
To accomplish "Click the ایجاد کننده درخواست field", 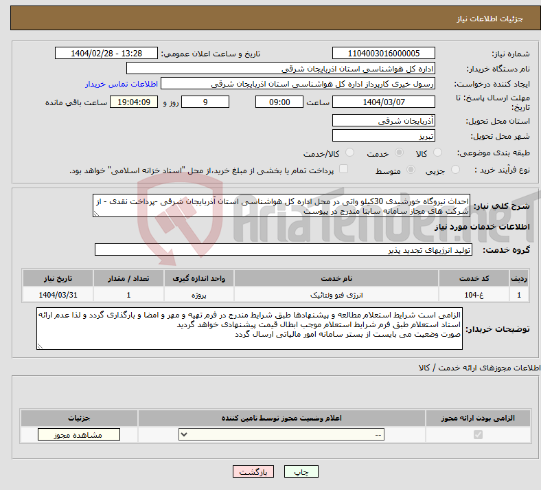I will pos(298,84).
